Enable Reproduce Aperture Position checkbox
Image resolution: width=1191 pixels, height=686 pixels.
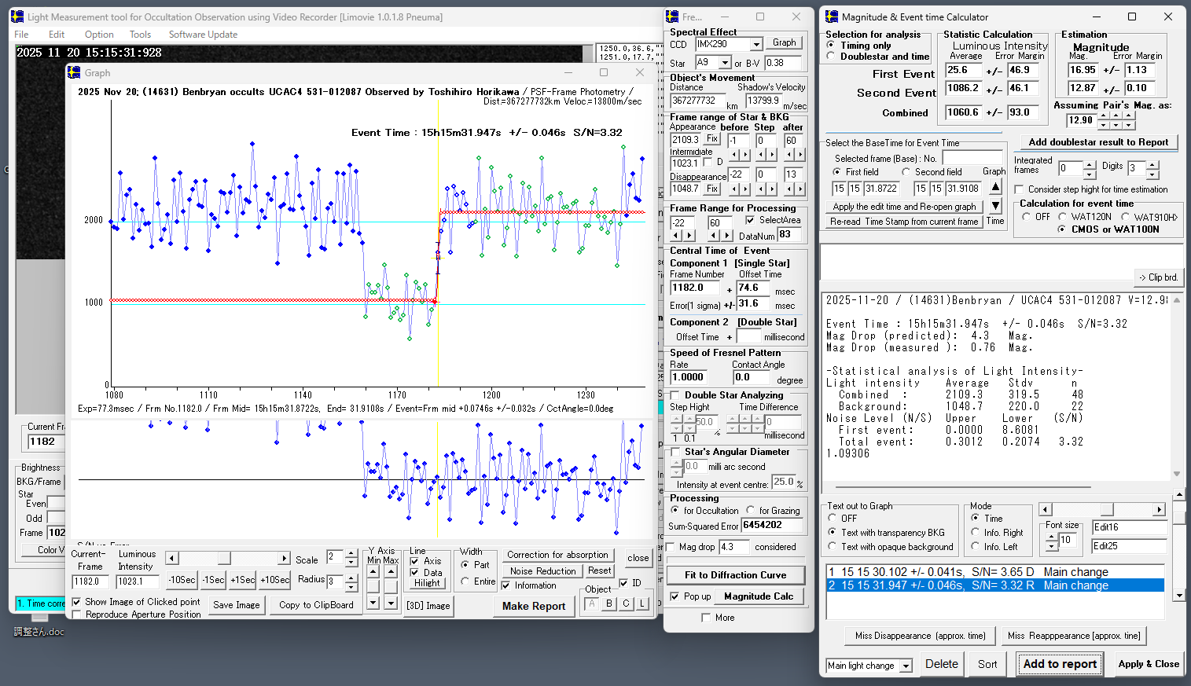pos(76,614)
